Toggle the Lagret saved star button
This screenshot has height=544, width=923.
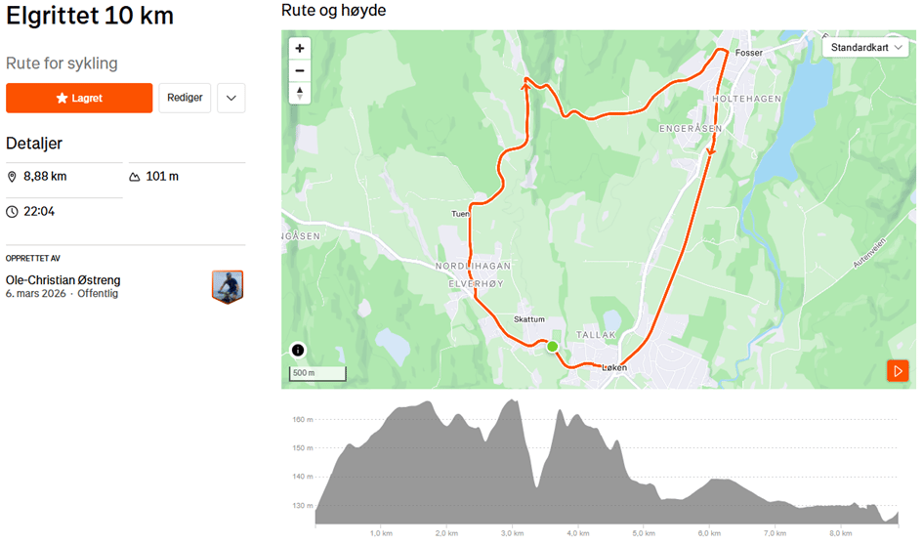(79, 98)
